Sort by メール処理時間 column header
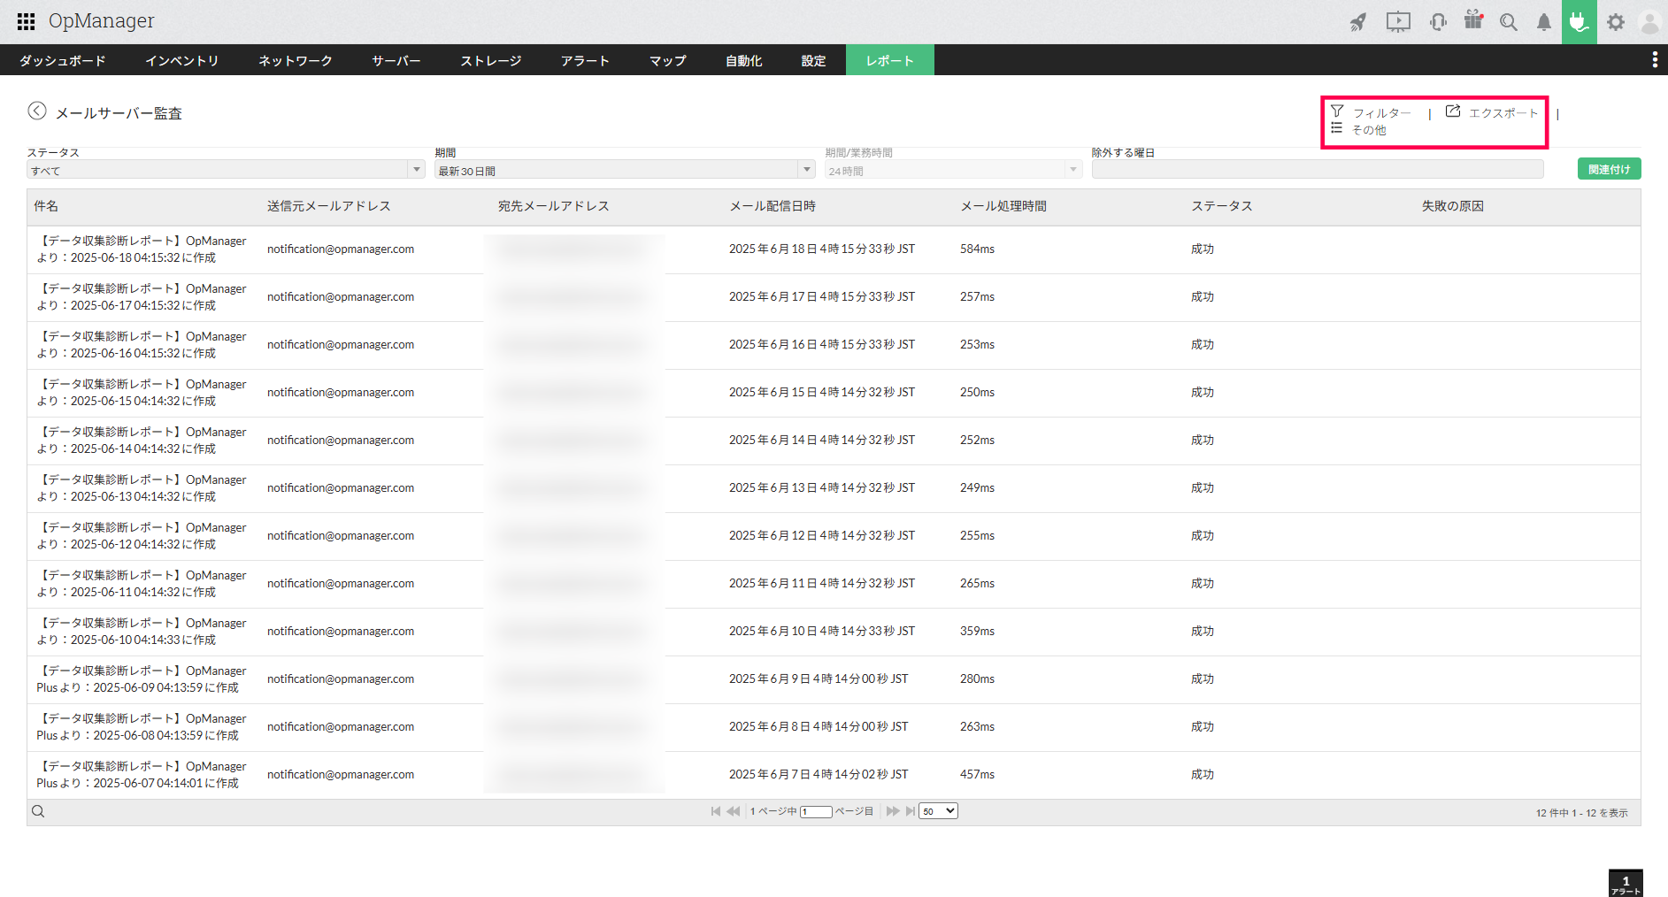The width and height of the screenshot is (1668, 897). 1003,206
